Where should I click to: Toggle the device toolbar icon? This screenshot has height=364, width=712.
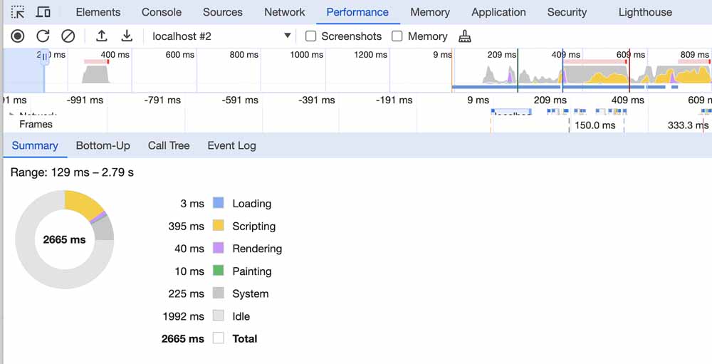click(43, 12)
